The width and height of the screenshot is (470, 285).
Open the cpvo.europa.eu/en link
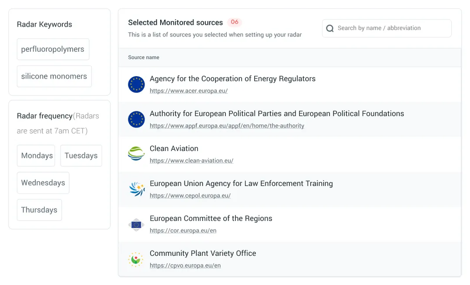coord(185,265)
